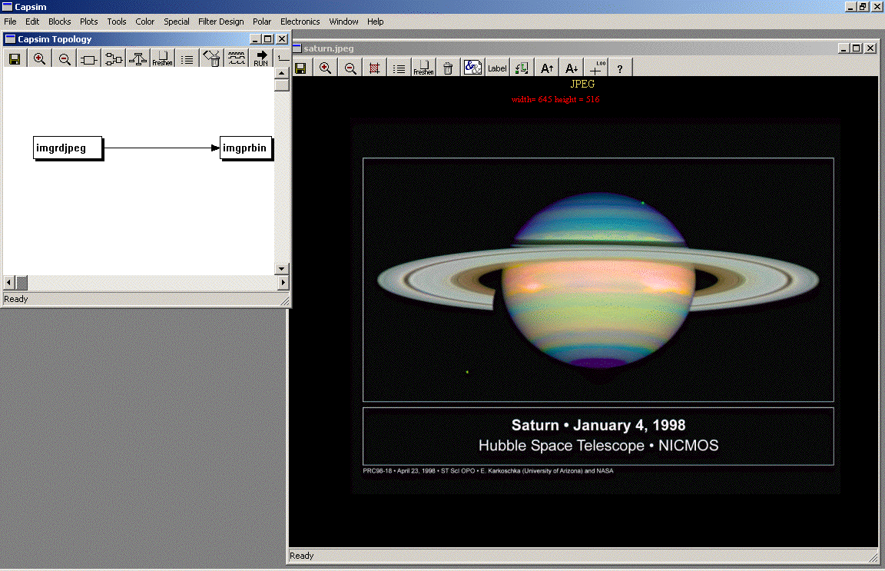Click the Topology vertical scrollbar thumb
The height and width of the screenshot is (571, 885).
[282, 85]
